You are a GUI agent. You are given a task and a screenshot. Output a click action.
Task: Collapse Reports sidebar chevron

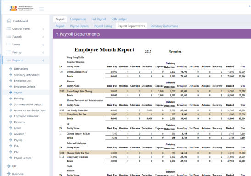click(43, 60)
